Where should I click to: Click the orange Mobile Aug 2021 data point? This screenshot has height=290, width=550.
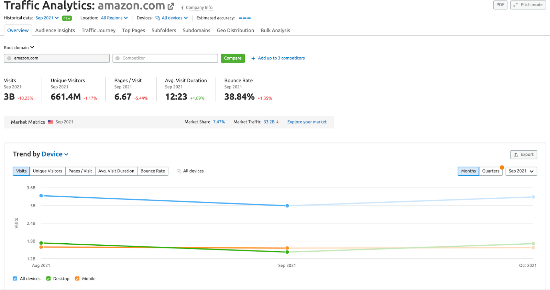click(41, 247)
